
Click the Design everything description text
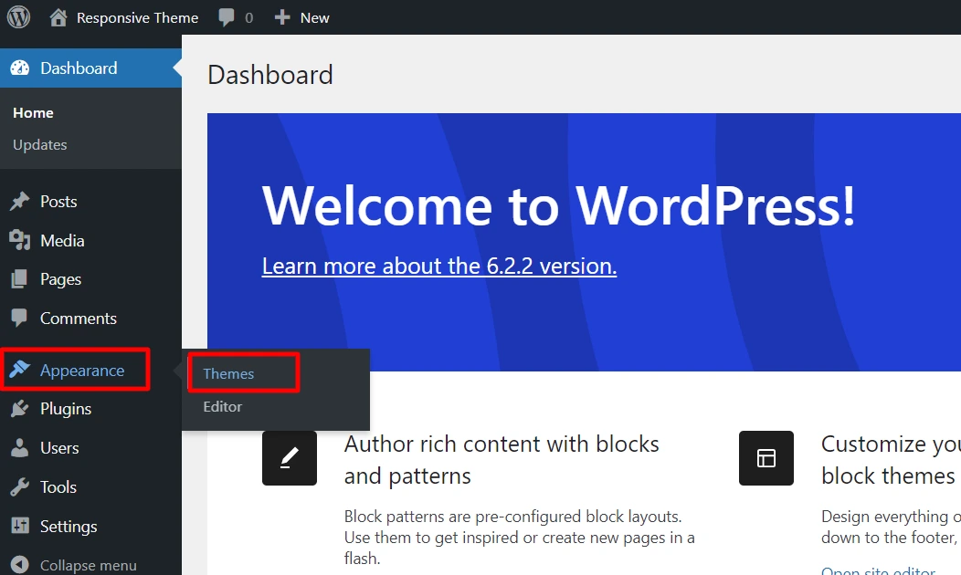tap(892, 527)
